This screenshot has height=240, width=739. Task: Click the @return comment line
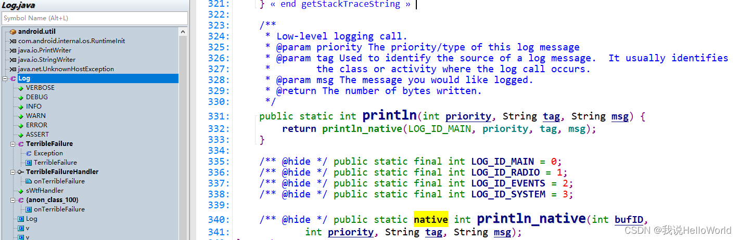coord(373,90)
